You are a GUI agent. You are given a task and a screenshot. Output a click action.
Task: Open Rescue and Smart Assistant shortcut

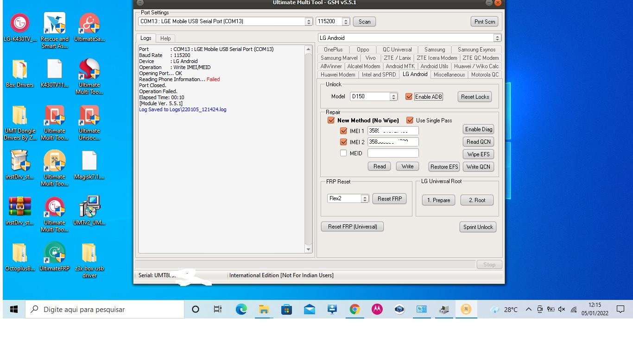[x=55, y=31]
